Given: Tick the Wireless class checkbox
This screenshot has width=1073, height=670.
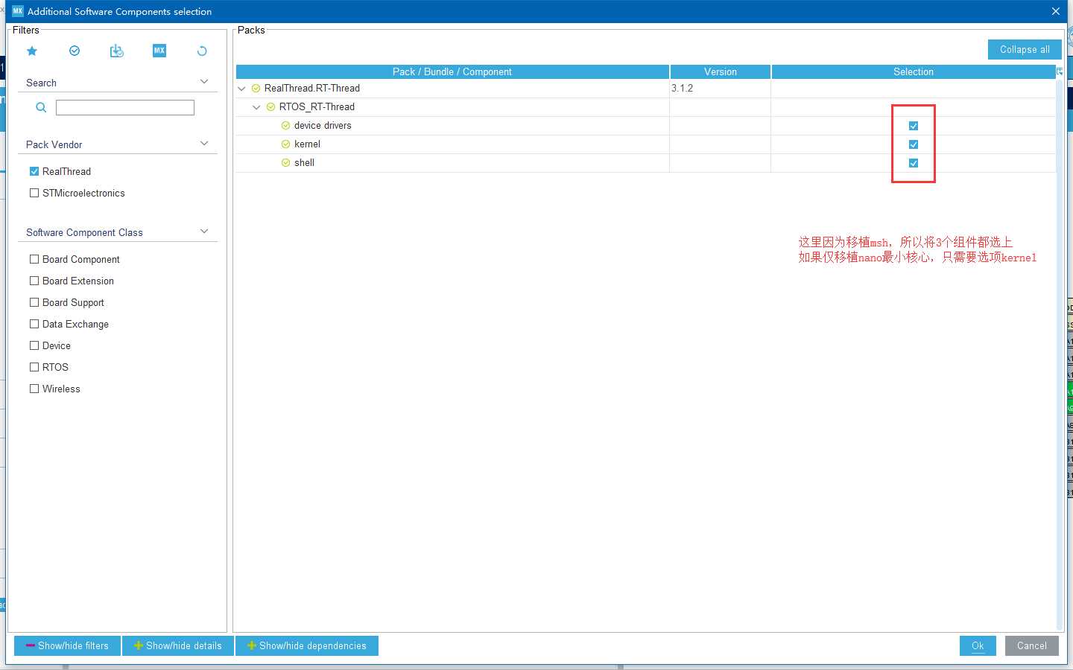Looking at the screenshot, I should point(34,389).
